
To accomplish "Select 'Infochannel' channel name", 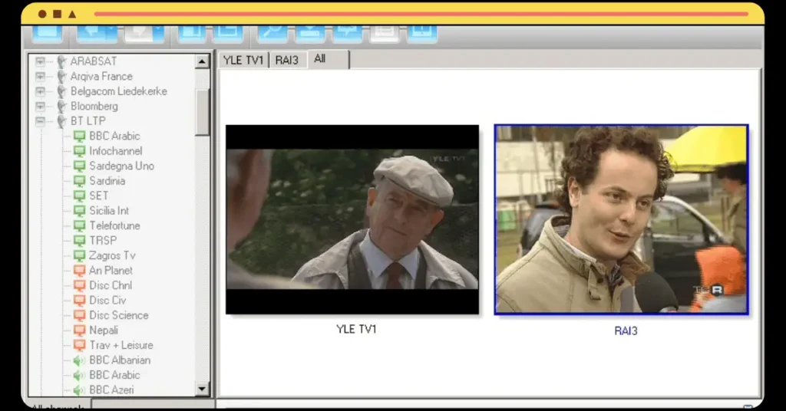I will tap(115, 151).
